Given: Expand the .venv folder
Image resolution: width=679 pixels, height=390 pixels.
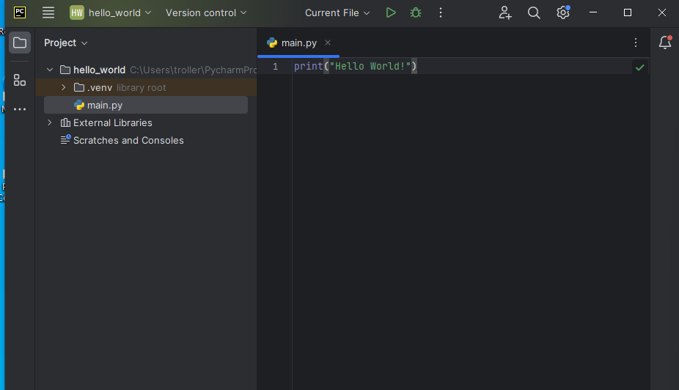Looking at the screenshot, I should click(x=64, y=87).
